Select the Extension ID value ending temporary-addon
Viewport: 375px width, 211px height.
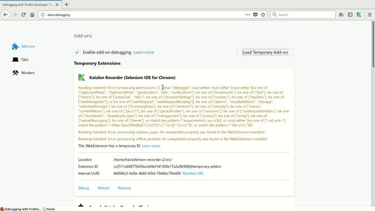[x=167, y=166]
